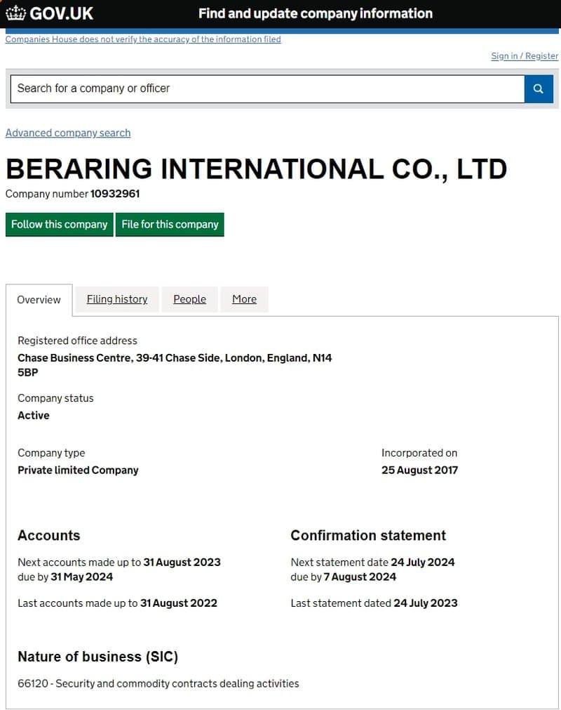Viewport: 561px width, 710px height.
Task: Click the blue search magnifier icon
Action: point(538,88)
